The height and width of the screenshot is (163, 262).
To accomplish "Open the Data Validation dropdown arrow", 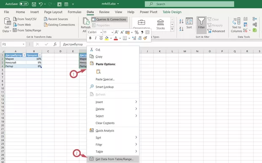I will tap(250, 30).
